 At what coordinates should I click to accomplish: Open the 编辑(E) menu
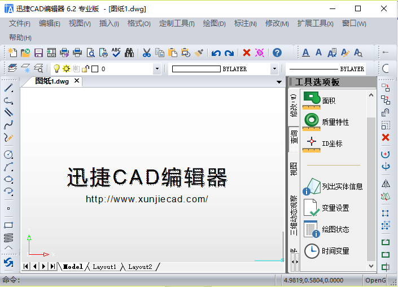[x=50, y=24]
